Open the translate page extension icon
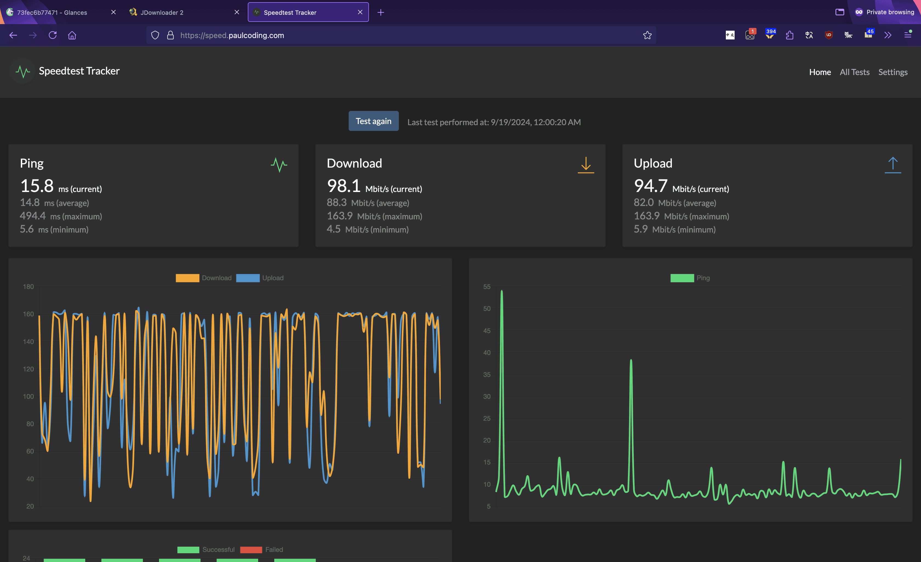 pyautogui.click(x=809, y=35)
